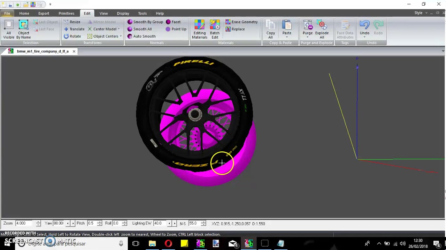Image resolution: width=446 pixels, height=250 pixels.
Task: Click the Pitch value field
Action: [91, 223]
